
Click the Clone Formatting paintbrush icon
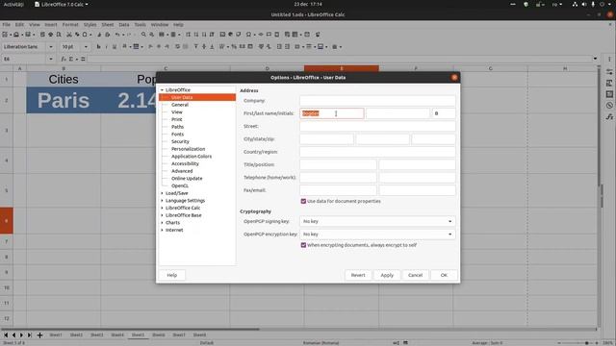[x=99, y=35]
